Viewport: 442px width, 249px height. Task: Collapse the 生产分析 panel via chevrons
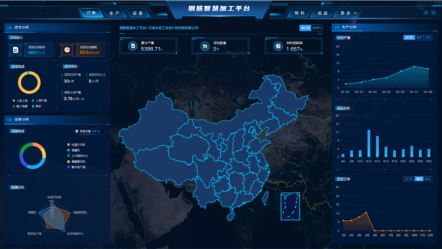(x=337, y=27)
